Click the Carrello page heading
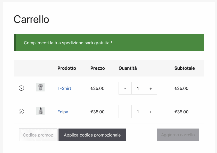This screenshot has height=153, width=217. click(31, 19)
